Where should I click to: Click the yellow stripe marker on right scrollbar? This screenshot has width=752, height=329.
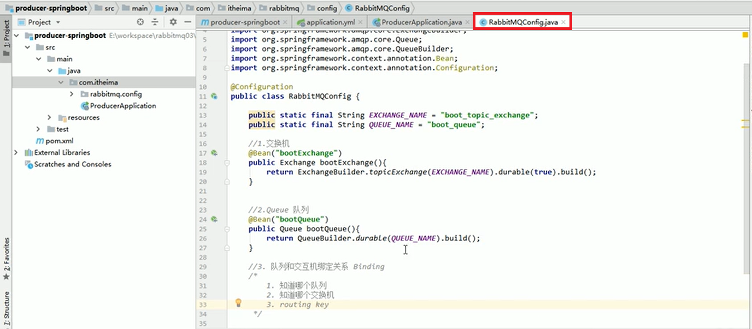[745, 34]
